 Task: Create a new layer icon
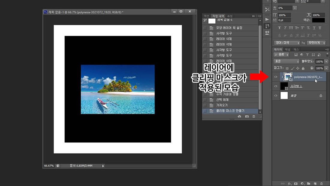315,184
